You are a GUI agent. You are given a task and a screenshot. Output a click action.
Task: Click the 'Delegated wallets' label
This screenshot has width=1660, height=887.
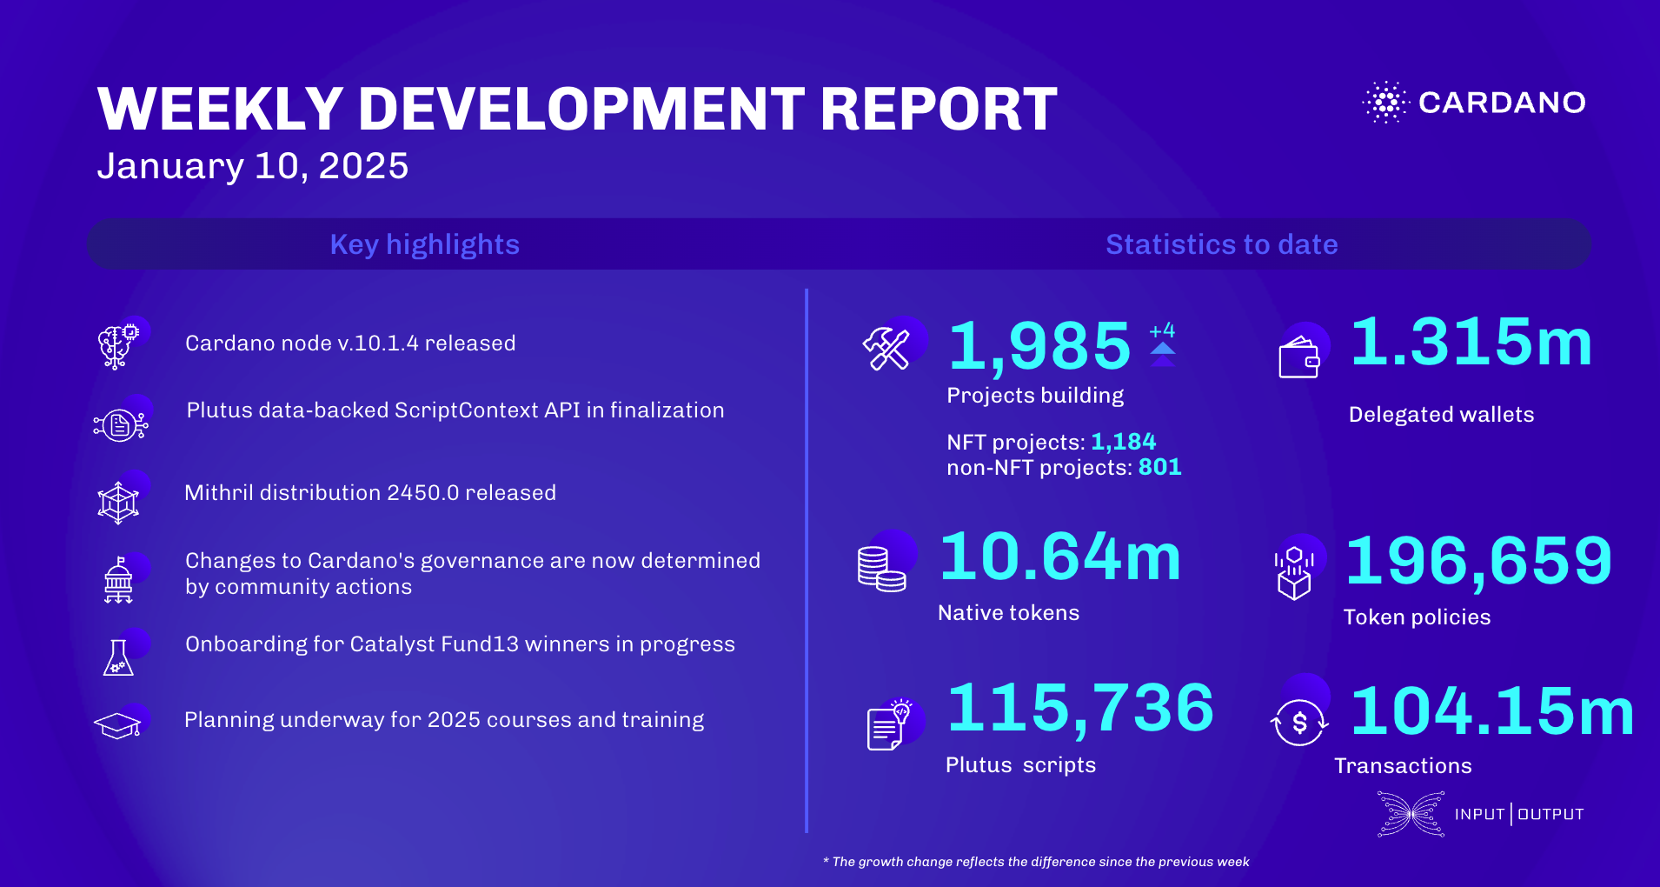(1441, 415)
